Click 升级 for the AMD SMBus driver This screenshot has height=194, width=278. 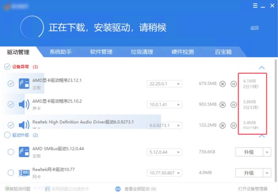249,152
